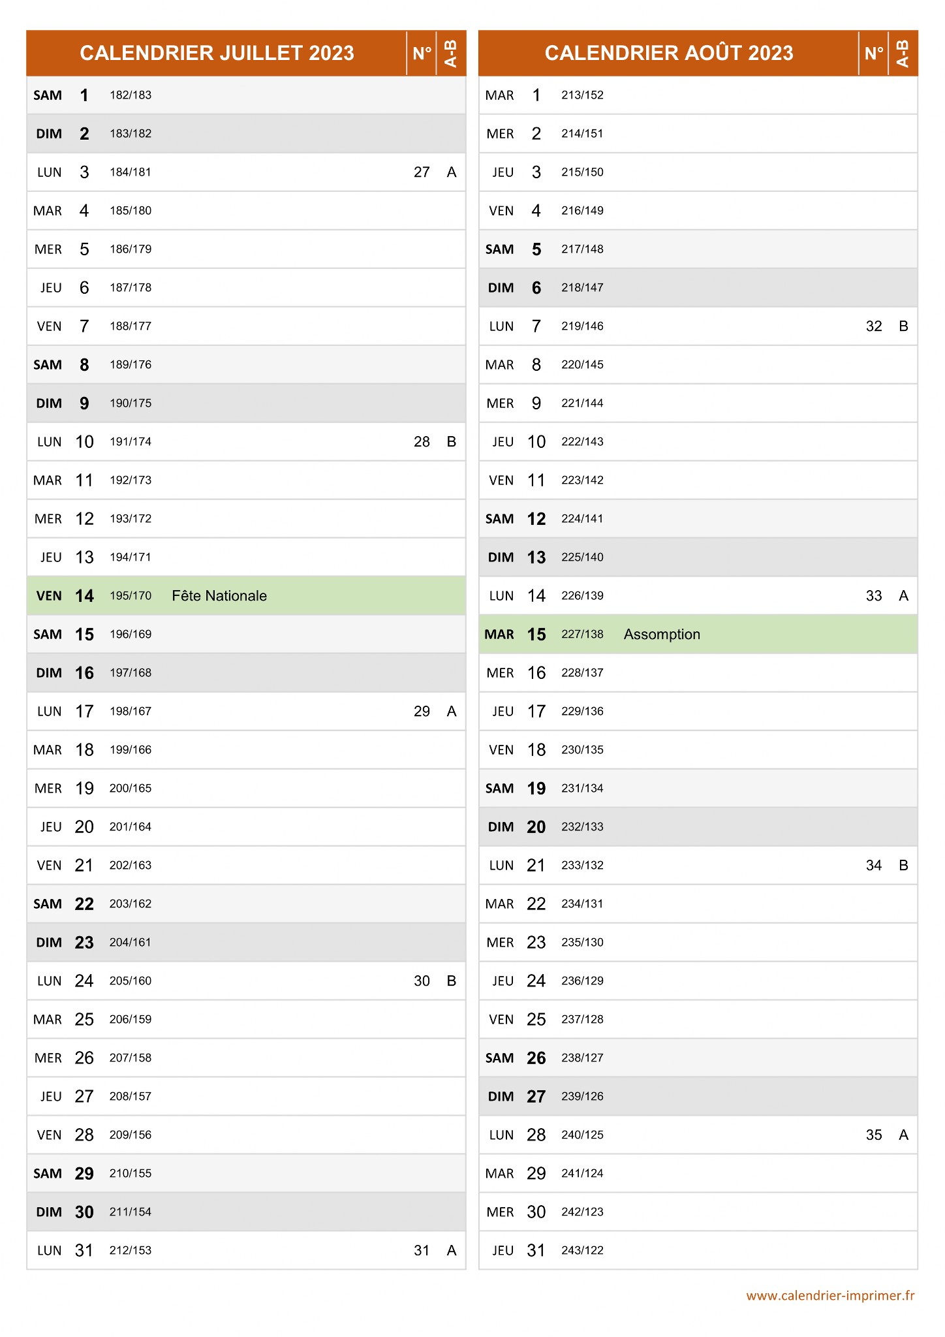The height and width of the screenshot is (1337, 945).
Task: Click week number 27 in July
Action: pyautogui.click(x=422, y=172)
